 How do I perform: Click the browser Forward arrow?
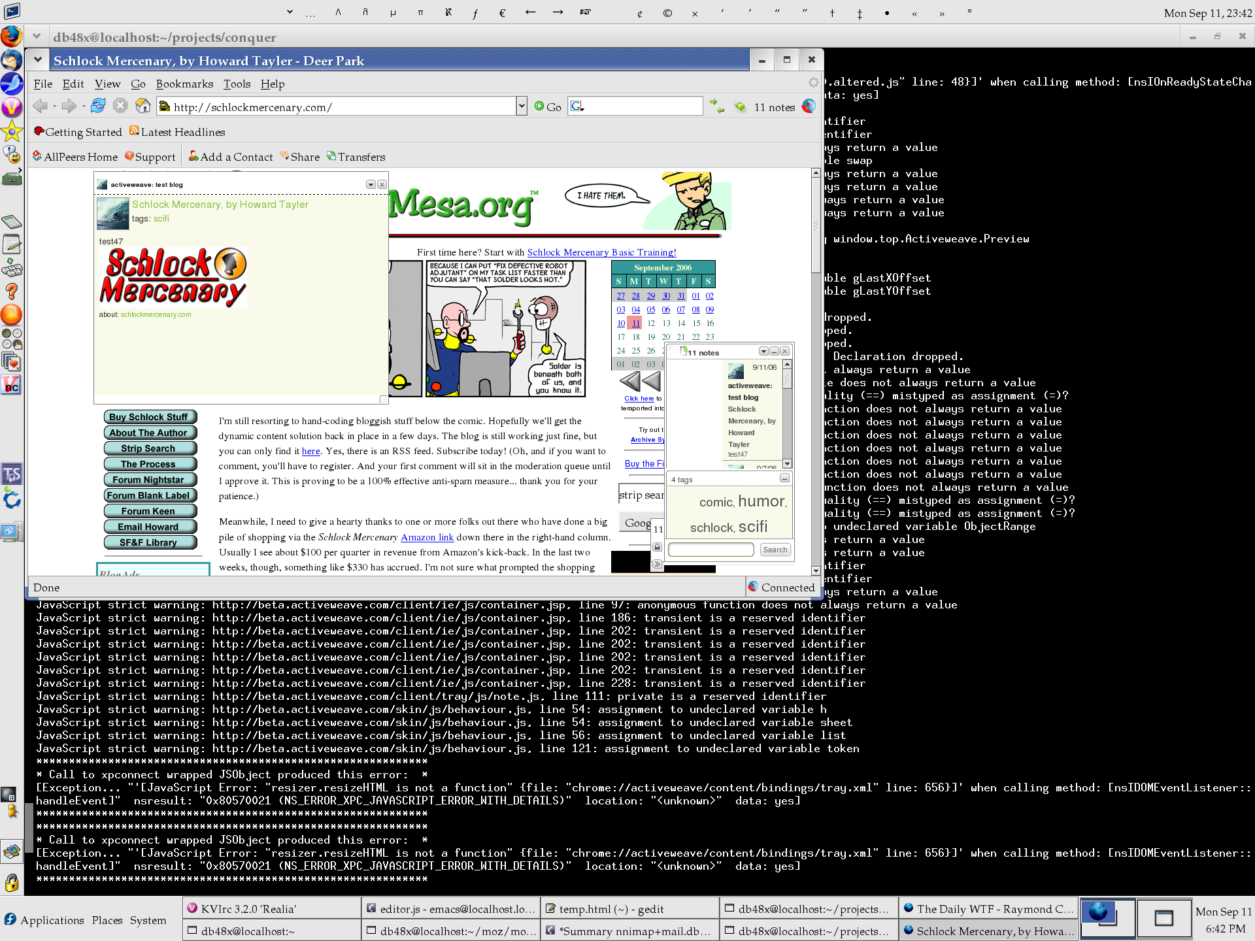pos(68,107)
